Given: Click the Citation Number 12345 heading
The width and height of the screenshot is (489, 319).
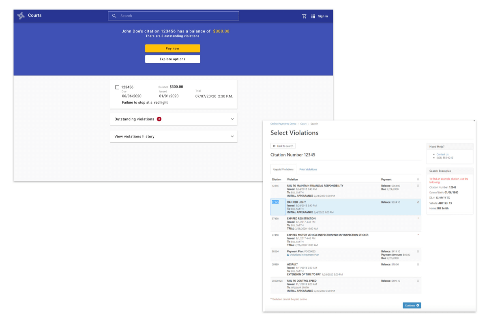Looking at the screenshot, I should pyautogui.click(x=293, y=155).
